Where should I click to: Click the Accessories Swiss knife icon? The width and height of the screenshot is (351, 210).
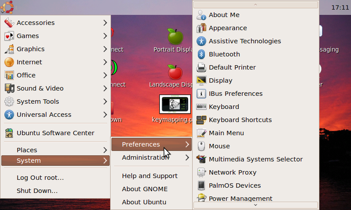9,23
